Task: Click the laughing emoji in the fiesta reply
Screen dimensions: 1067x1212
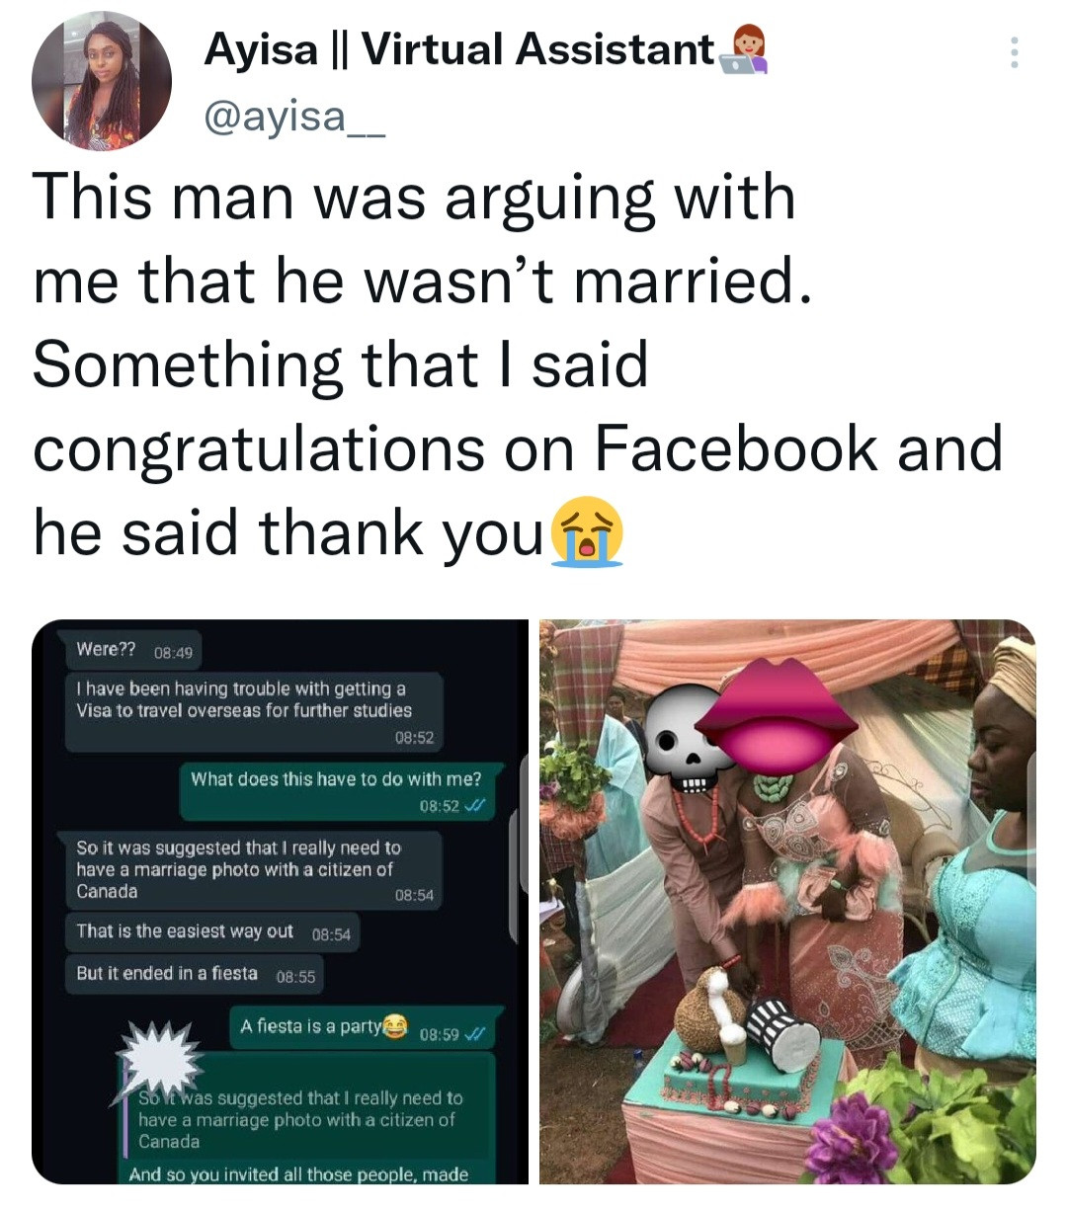Action: pyautogui.click(x=395, y=1027)
